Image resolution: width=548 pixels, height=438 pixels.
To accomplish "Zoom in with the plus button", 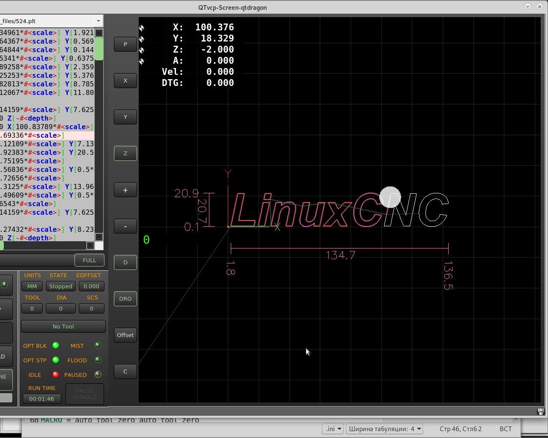I will point(125,190).
